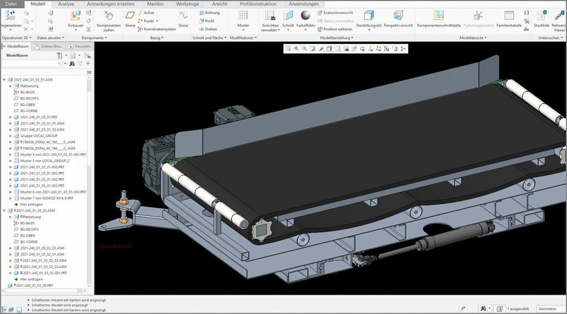Start the Skizze tool
Image resolution: width=567 pixels, height=314 pixels.
coord(183,16)
